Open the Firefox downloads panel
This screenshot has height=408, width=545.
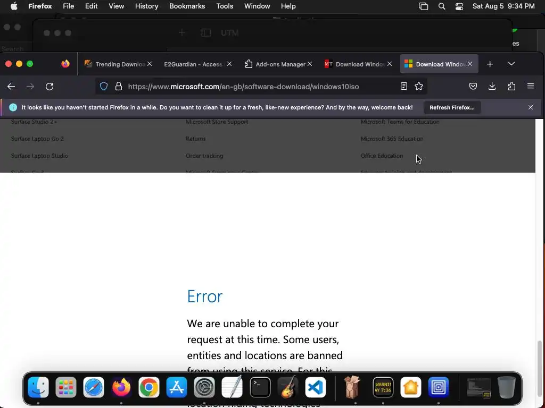pos(492,87)
